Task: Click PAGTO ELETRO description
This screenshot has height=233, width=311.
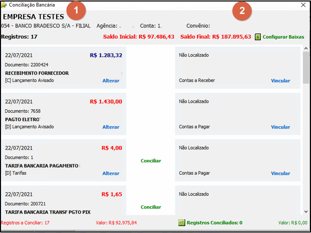Action: (x=23, y=120)
